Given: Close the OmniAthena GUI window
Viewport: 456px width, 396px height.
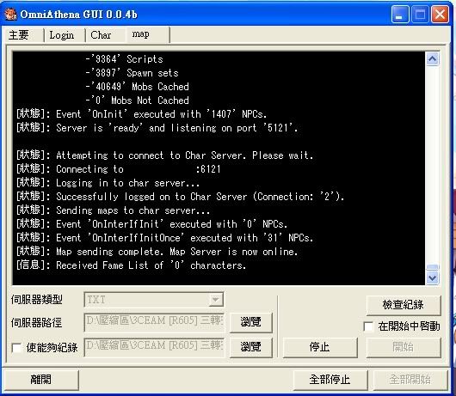Looking at the screenshot, I should point(440,15).
